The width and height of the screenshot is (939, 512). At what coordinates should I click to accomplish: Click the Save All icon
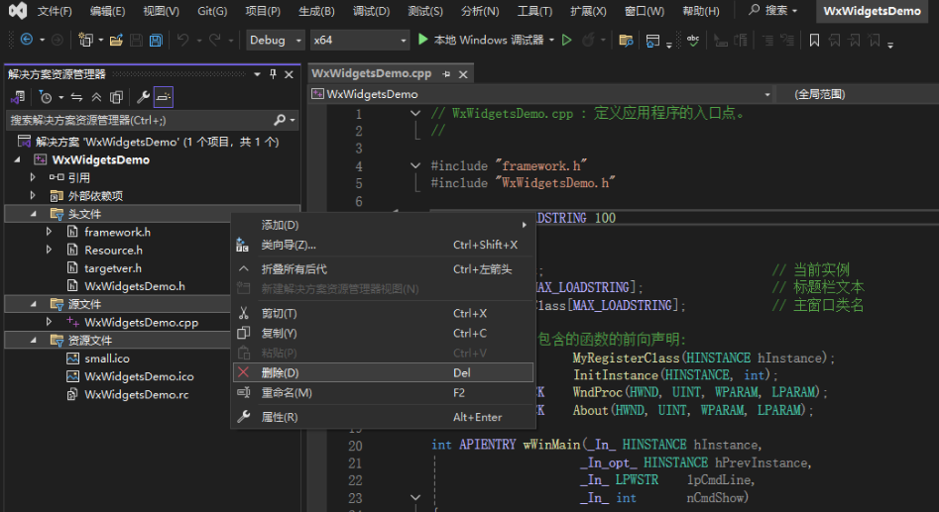pos(156,40)
